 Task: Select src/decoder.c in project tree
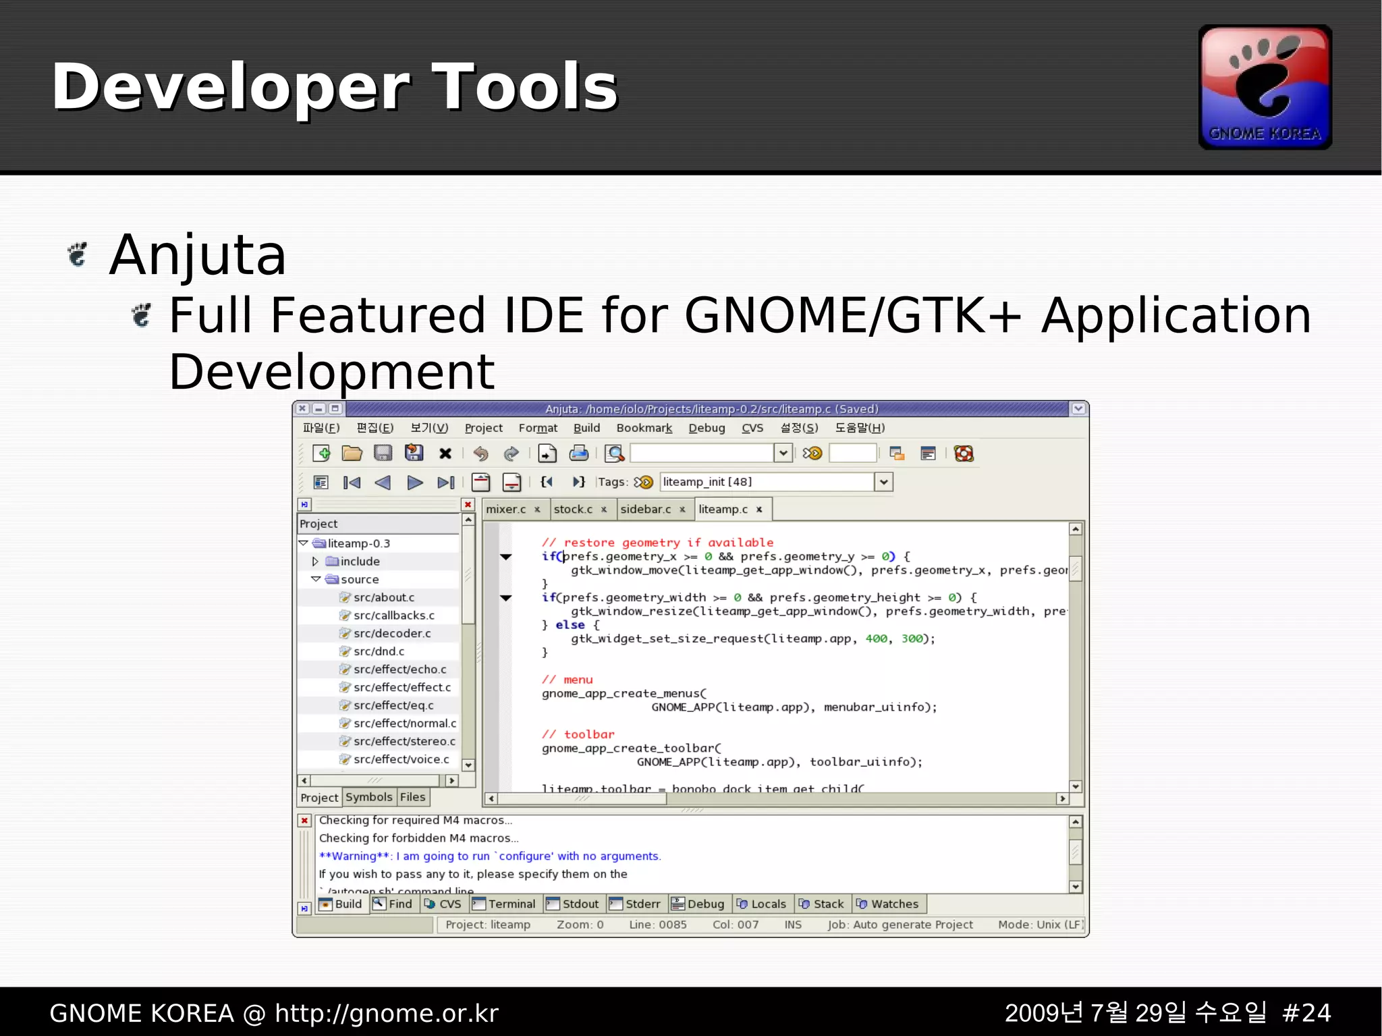point(392,633)
